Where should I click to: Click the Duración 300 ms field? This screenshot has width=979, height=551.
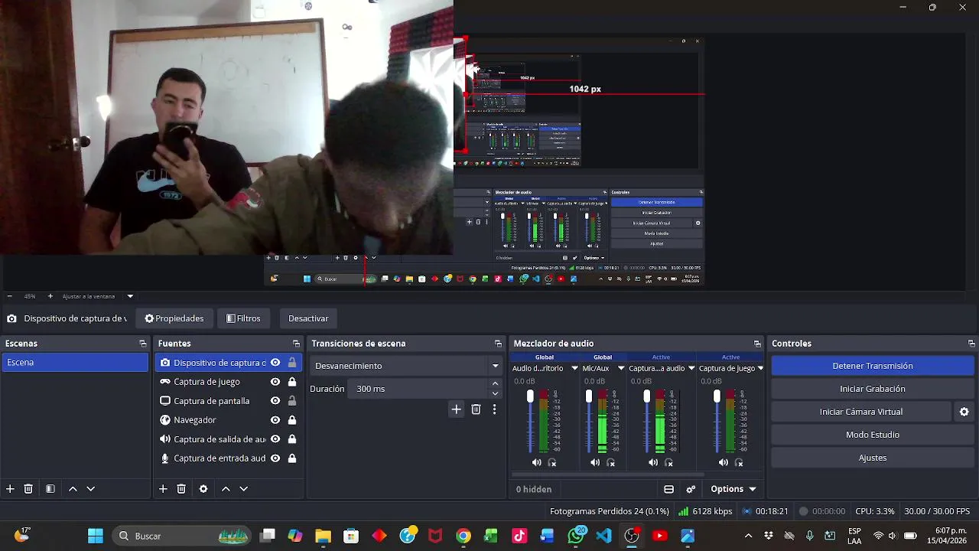pos(417,389)
